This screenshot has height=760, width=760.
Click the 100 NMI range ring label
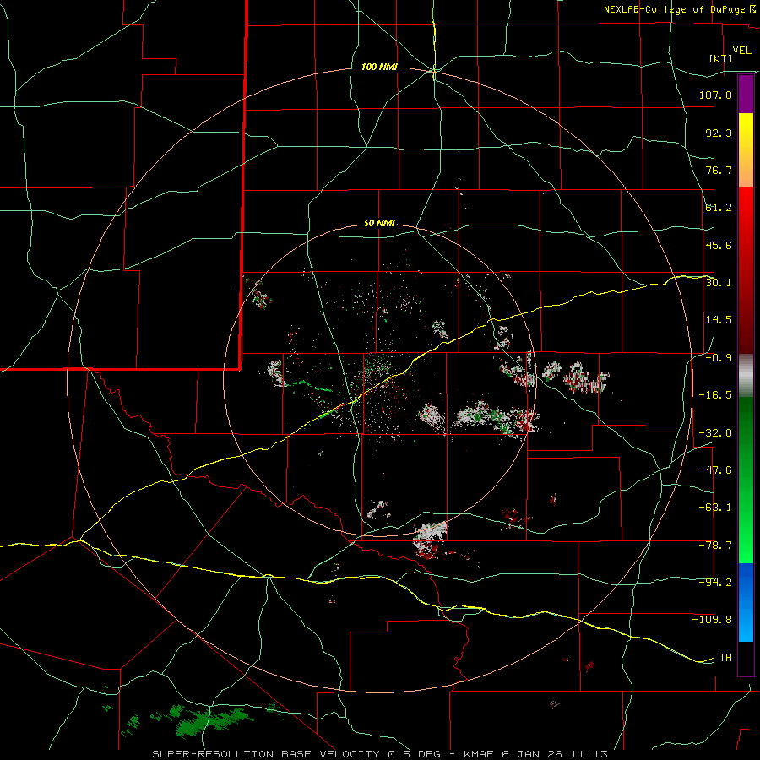click(379, 67)
